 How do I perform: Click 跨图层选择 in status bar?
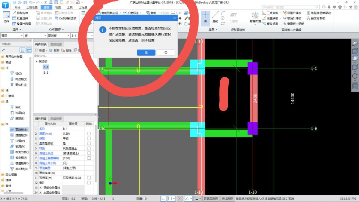[x=211, y=199]
